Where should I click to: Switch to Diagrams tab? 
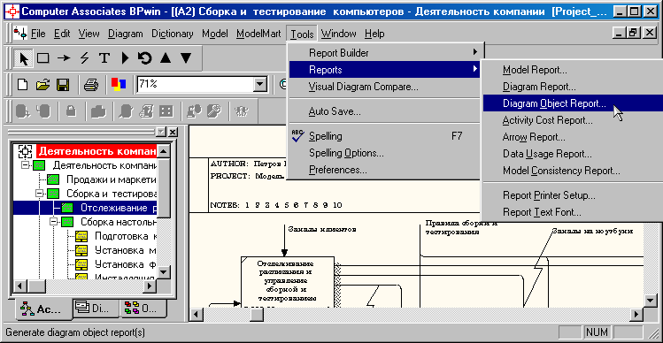[x=95, y=309]
